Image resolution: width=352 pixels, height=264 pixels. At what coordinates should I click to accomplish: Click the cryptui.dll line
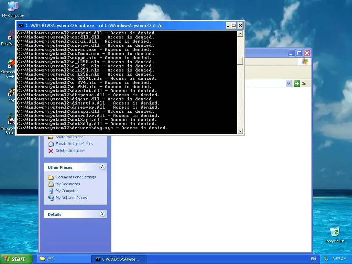tap(87, 33)
